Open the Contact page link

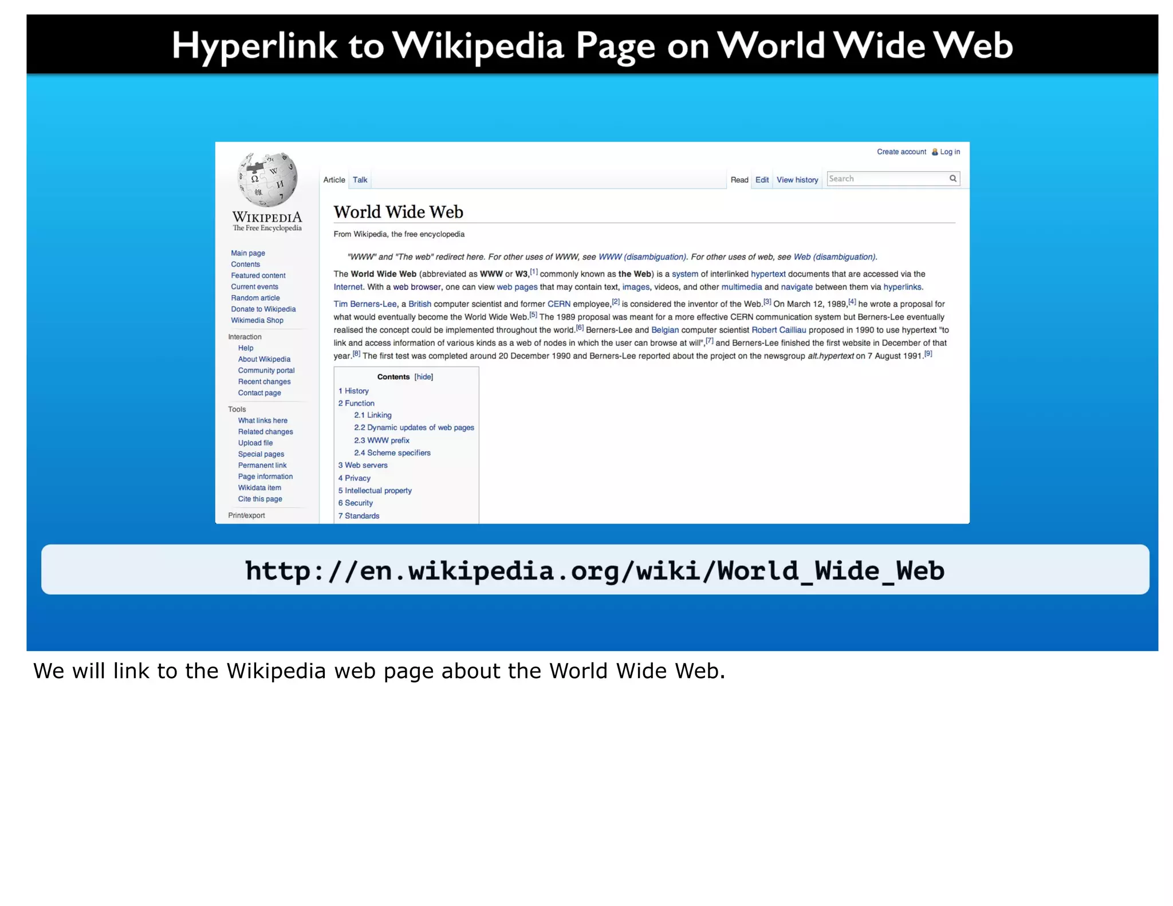(x=259, y=393)
